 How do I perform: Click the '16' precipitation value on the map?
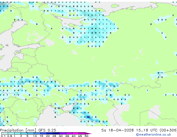[88, 117]
